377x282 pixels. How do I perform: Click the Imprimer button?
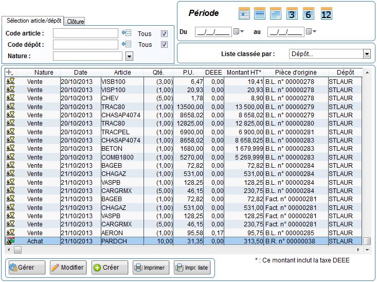tap(151, 267)
